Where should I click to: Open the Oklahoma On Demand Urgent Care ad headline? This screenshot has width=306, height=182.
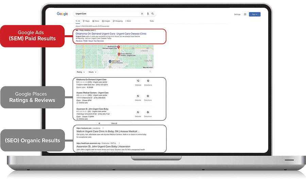pyautogui.click(x=111, y=34)
